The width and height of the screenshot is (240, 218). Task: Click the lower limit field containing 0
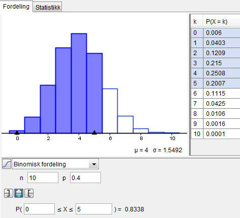[39, 209]
